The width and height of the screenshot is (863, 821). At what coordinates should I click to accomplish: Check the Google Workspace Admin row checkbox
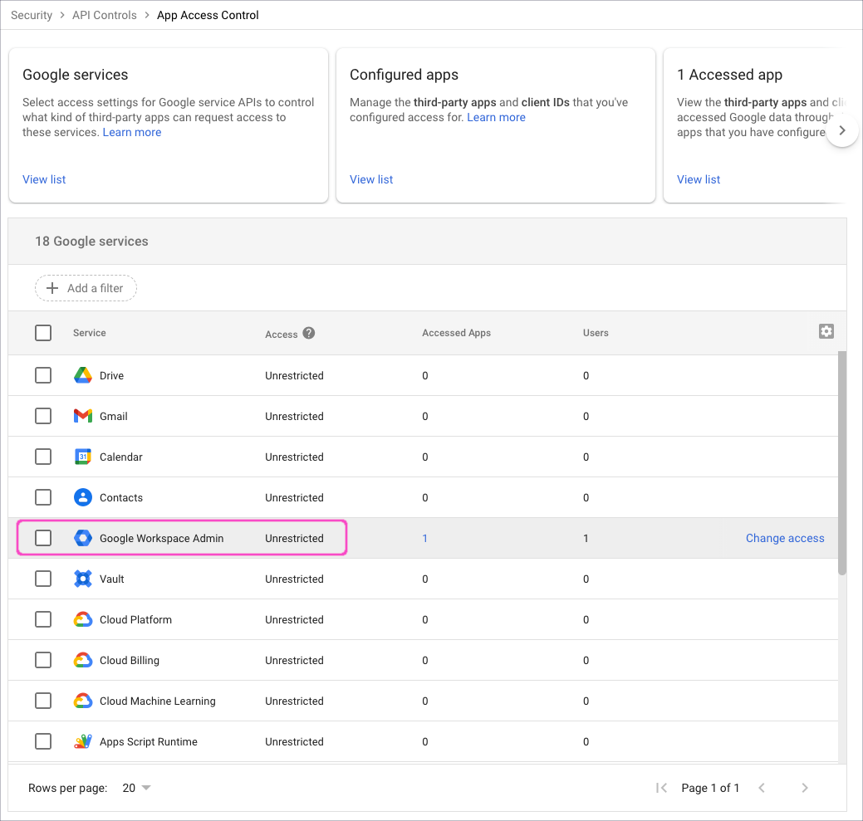coord(43,538)
